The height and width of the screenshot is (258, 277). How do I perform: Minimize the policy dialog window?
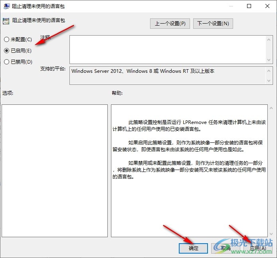[231, 6]
